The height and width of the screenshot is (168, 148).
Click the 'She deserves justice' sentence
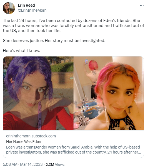54,41
